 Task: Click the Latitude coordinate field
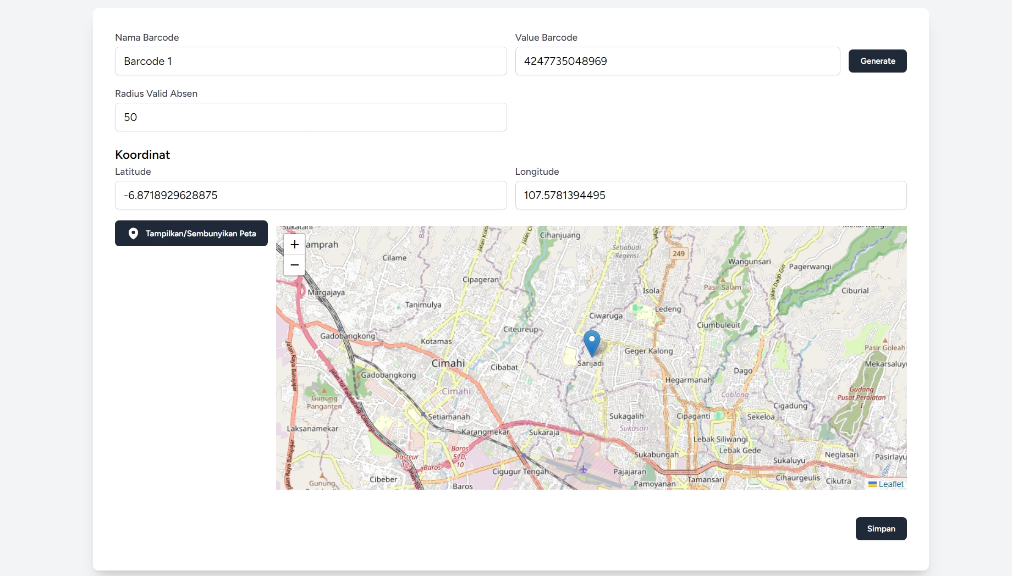click(311, 195)
